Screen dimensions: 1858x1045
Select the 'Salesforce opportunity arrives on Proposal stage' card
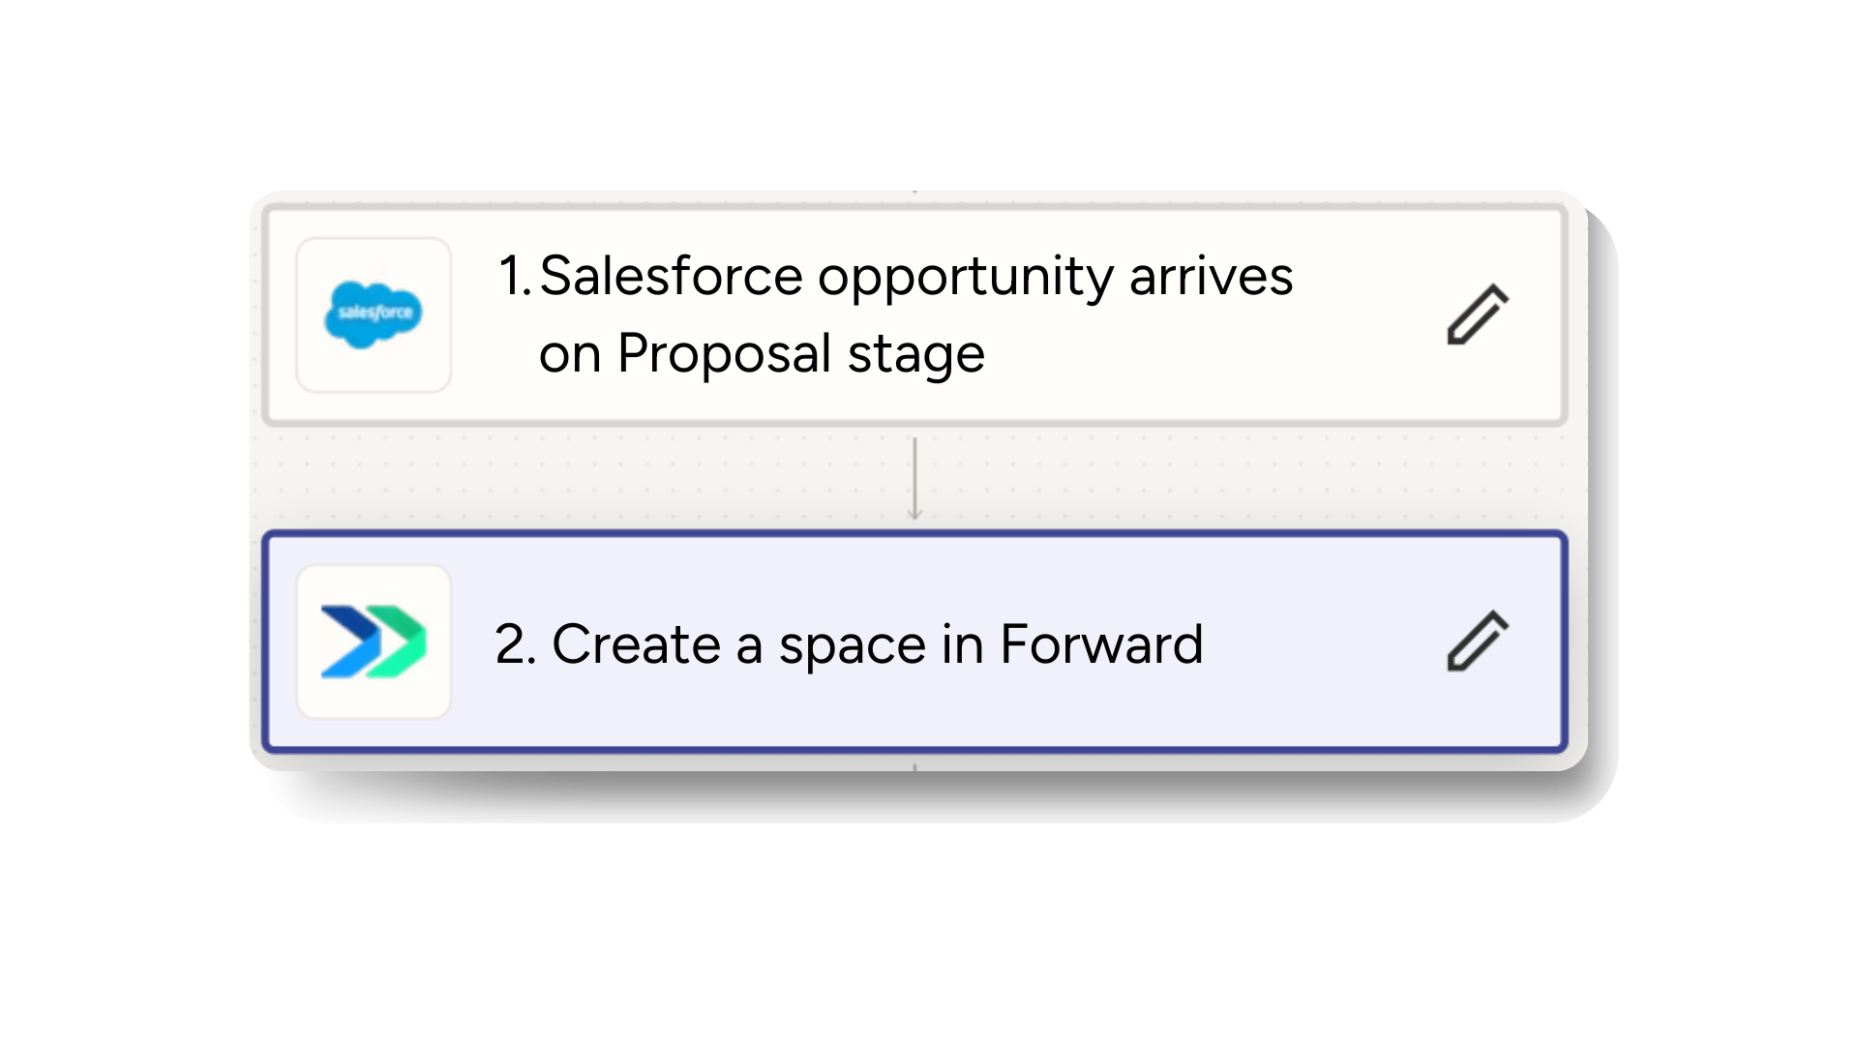[x=914, y=313]
